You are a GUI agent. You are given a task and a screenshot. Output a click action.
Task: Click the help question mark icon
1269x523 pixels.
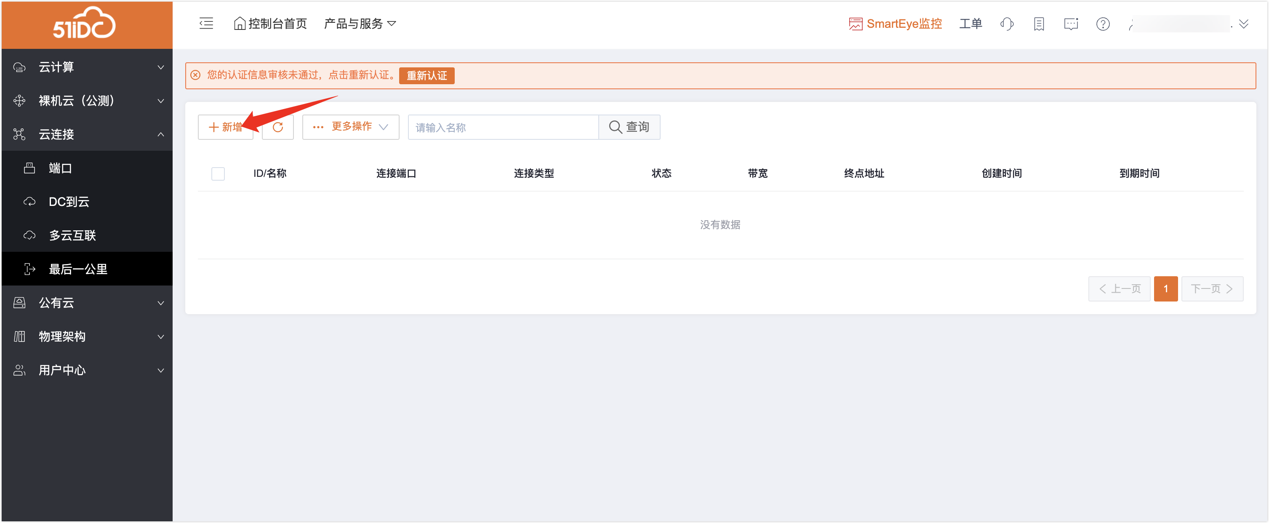click(1103, 24)
